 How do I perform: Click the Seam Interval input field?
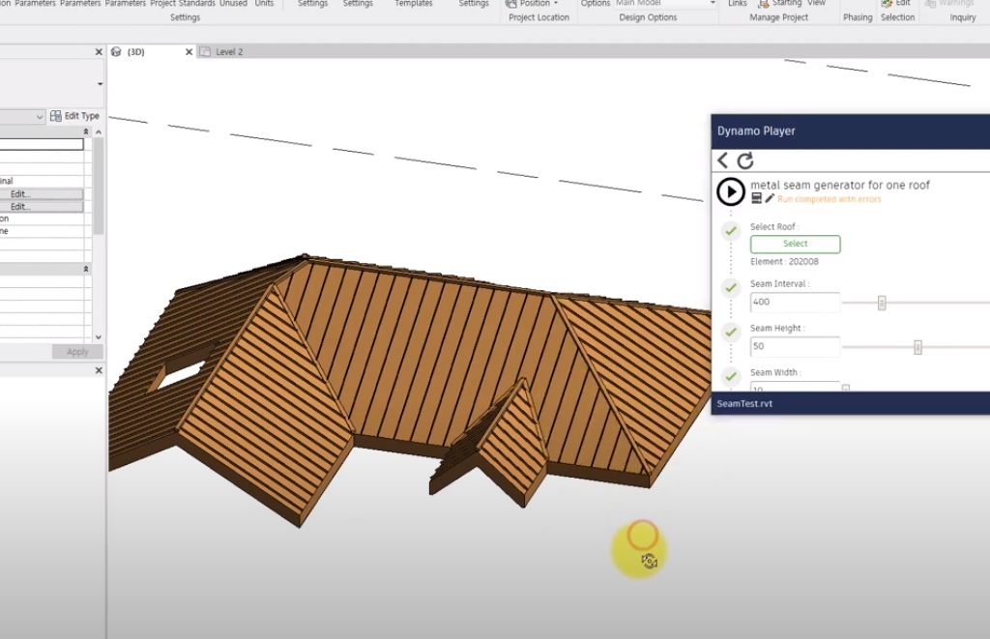795,303
